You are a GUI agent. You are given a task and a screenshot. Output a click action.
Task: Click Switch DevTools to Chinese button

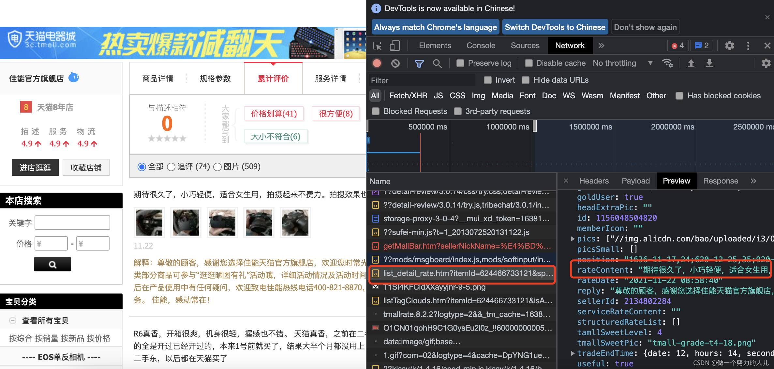(x=555, y=27)
